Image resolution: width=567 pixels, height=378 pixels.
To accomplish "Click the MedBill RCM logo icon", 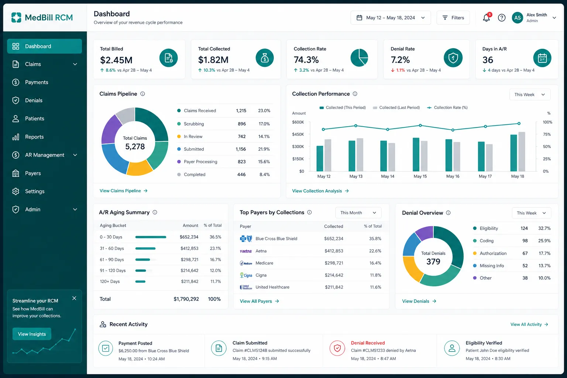I will (16, 17).
